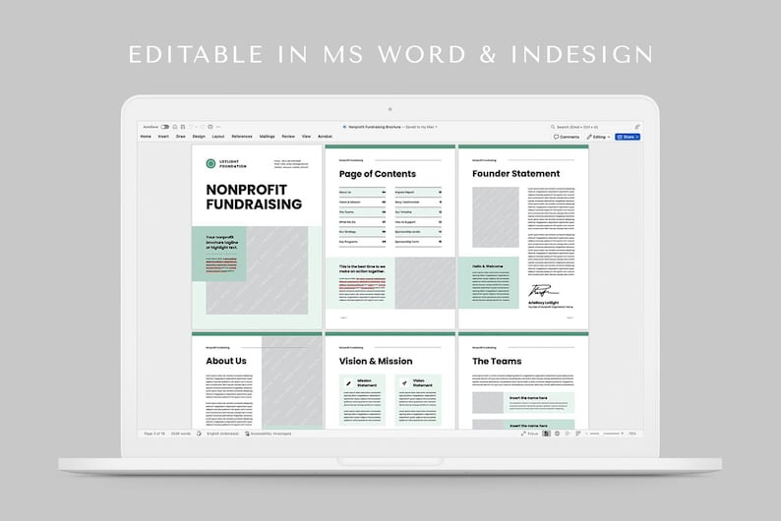Click the 'Vision & Mission' heading
The height and width of the screenshot is (521, 781).
click(x=376, y=361)
